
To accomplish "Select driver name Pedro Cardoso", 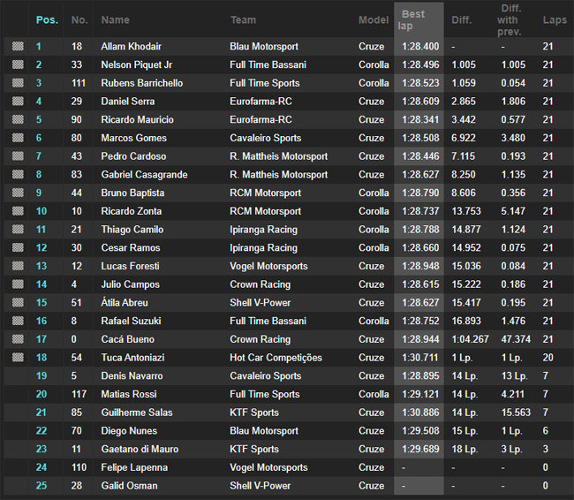I will click(x=133, y=156).
